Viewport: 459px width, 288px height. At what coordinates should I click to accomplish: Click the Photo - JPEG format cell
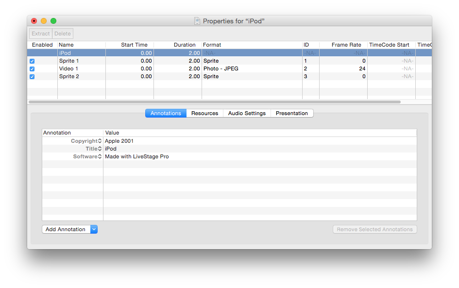pos(221,68)
